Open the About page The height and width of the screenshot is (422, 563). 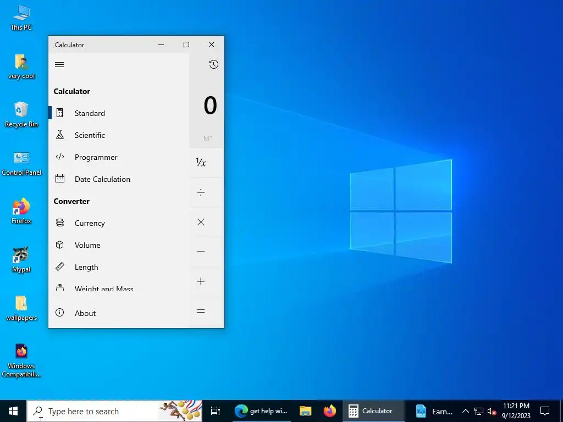[119, 313]
